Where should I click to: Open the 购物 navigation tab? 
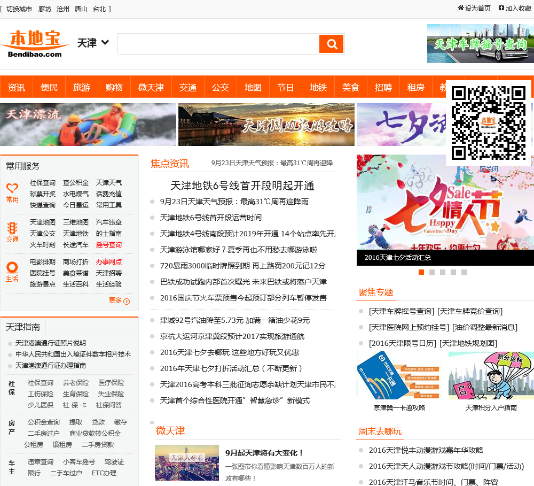pyautogui.click(x=114, y=88)
